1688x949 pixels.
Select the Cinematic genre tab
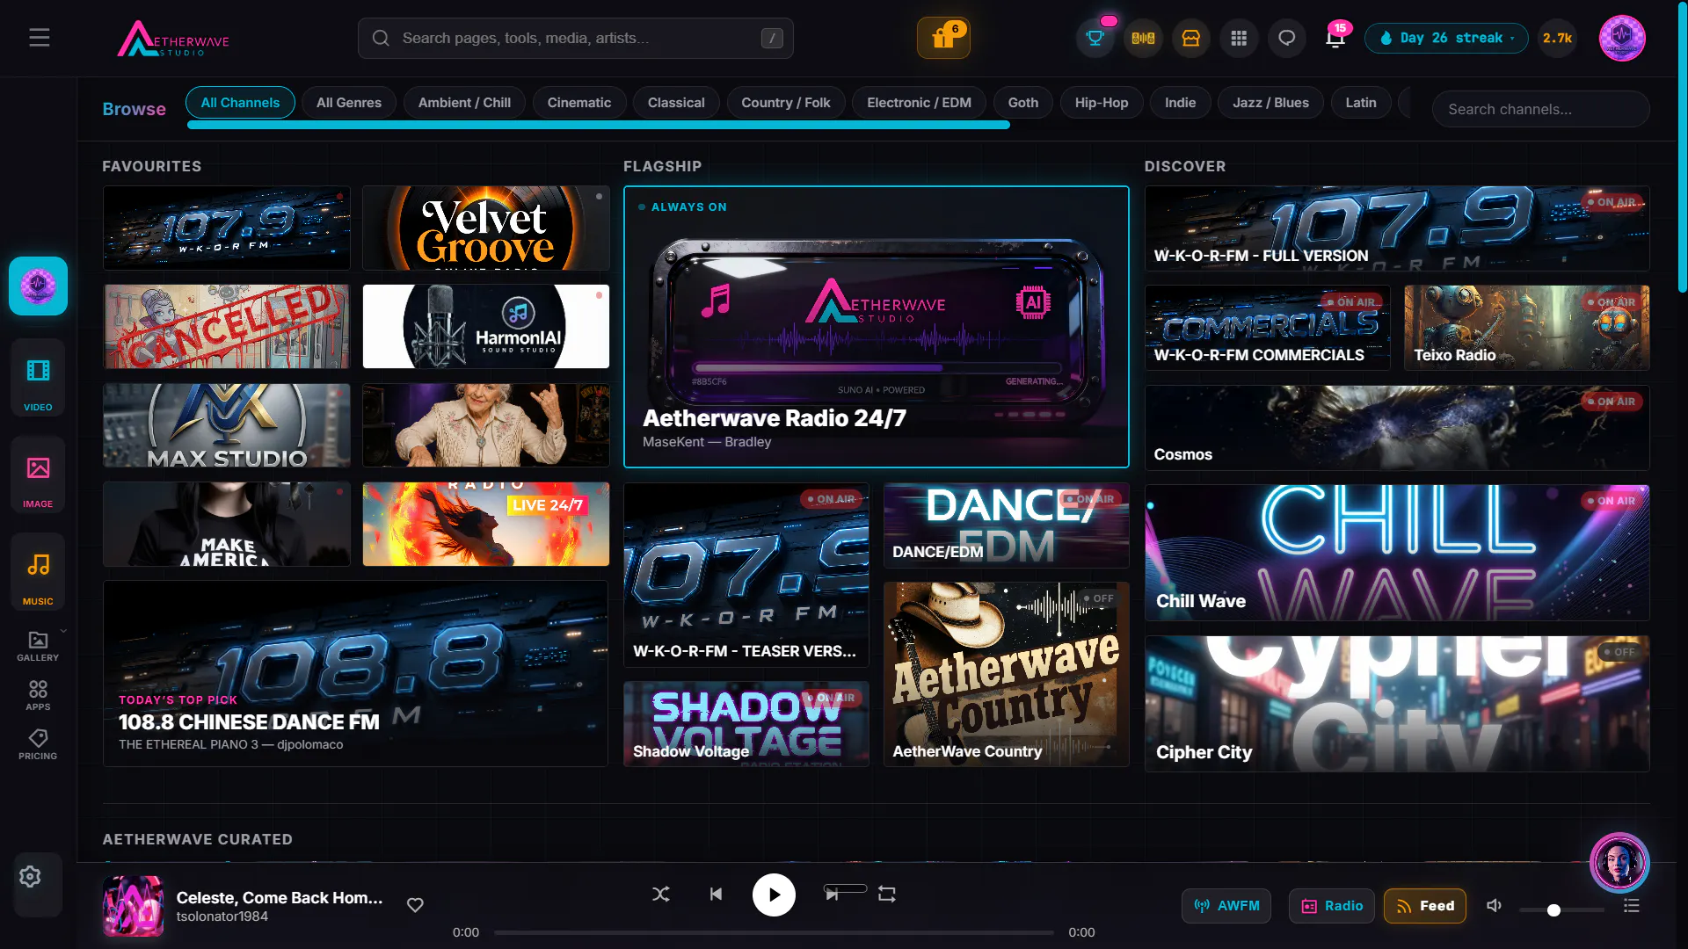coord(579,103)
